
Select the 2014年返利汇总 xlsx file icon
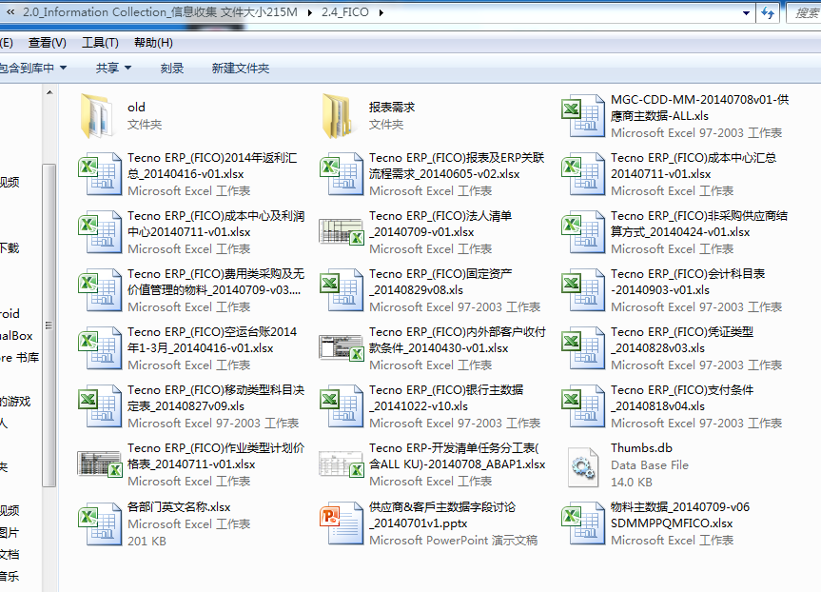[100, 174]
